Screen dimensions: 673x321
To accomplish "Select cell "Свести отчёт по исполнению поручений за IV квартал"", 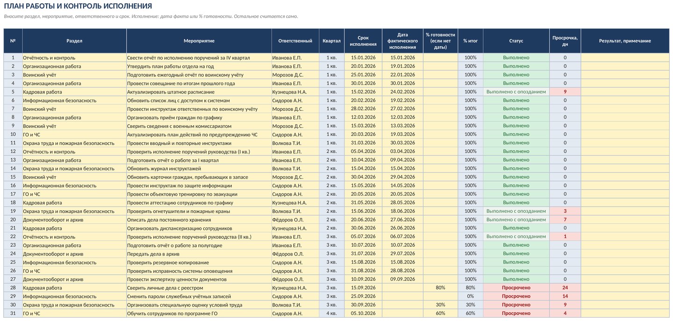I will (x=199, y=58).
